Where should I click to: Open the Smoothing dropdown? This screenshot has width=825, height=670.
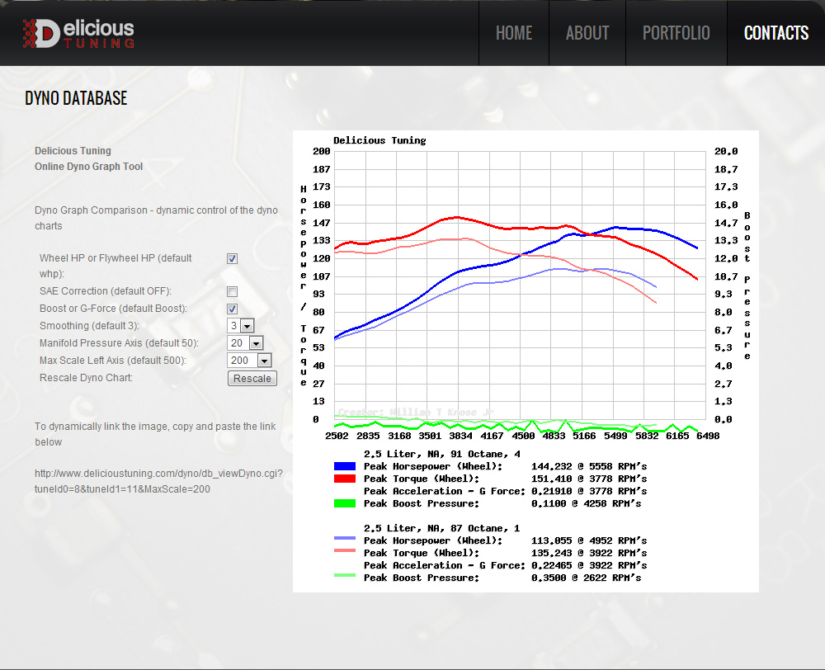(240, 326)
